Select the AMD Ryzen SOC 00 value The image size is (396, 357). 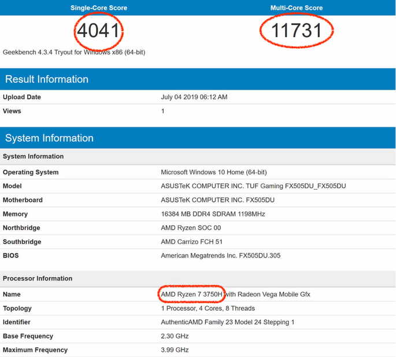pos(191,228)
